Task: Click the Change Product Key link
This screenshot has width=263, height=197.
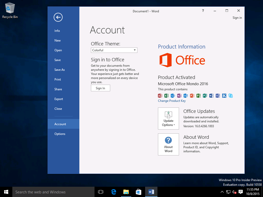Action: coord(172,101)
